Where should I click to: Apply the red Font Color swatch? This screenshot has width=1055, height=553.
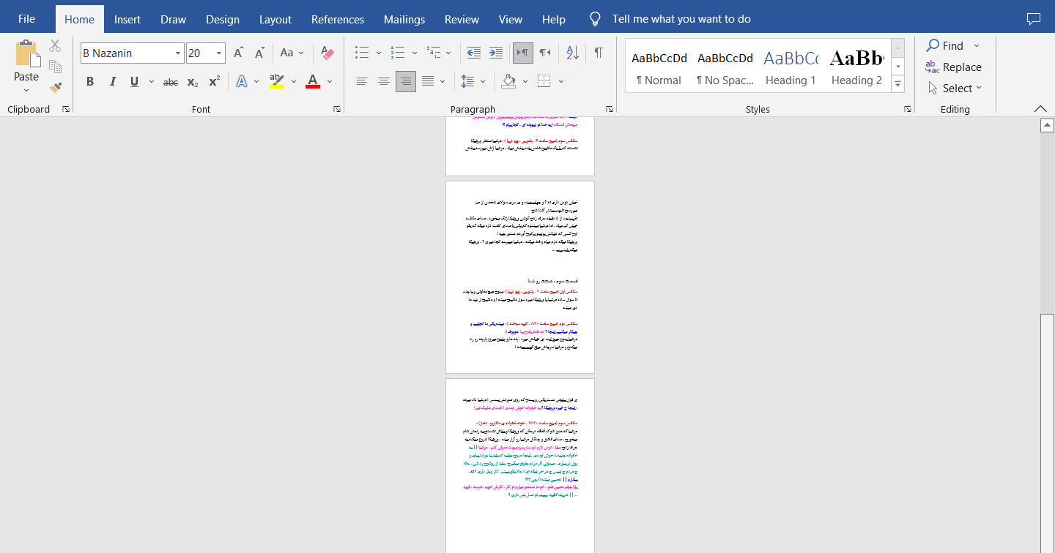313,82
